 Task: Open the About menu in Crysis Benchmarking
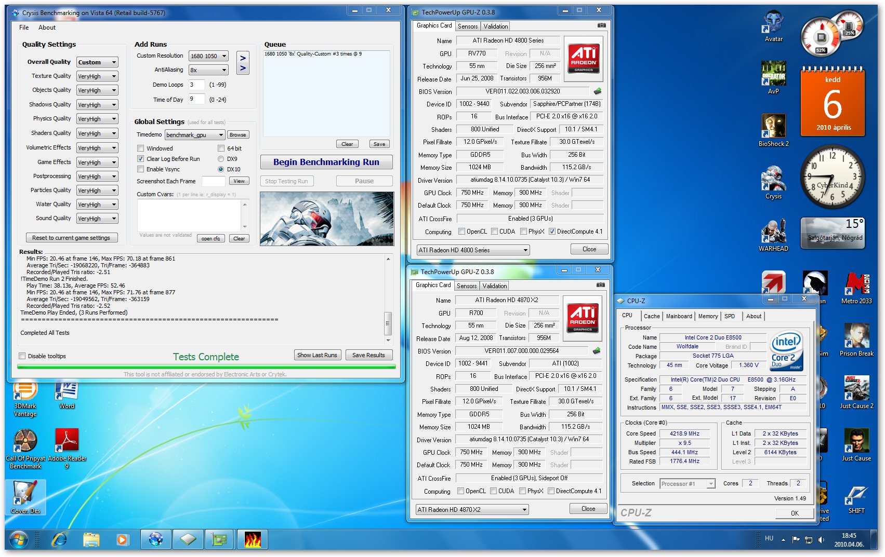(47, 28)
